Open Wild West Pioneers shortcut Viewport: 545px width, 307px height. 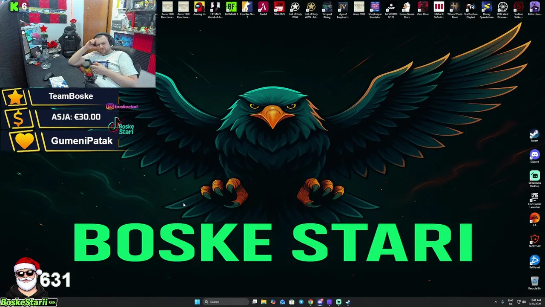click(502, 10)
